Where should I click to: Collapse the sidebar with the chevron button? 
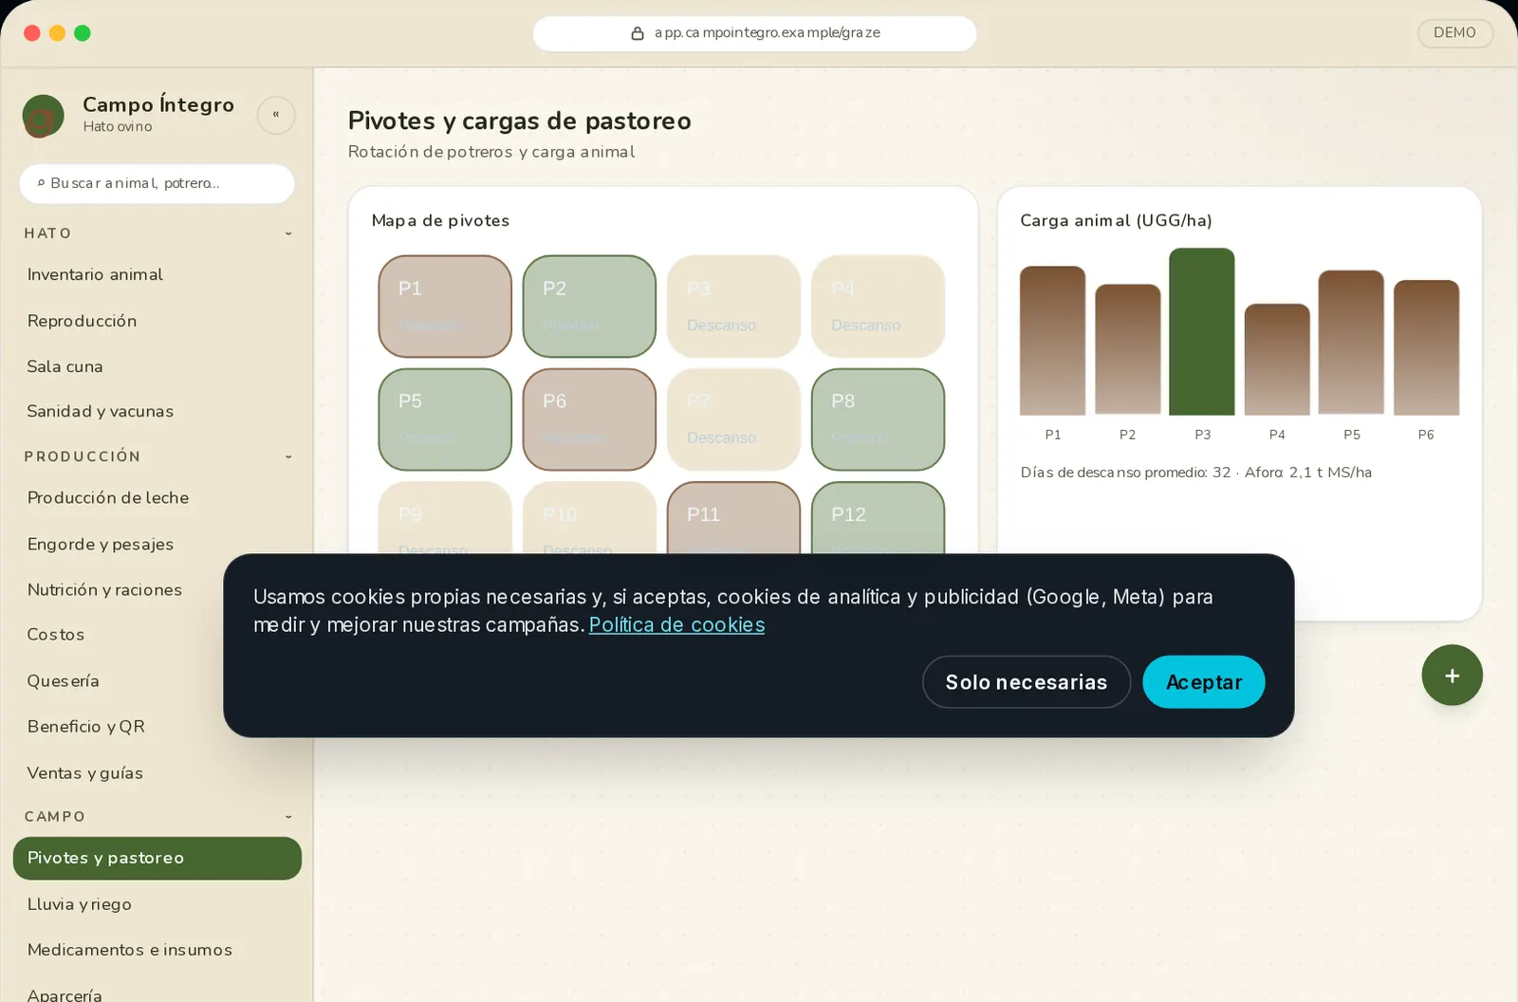(x=276, y=115)
